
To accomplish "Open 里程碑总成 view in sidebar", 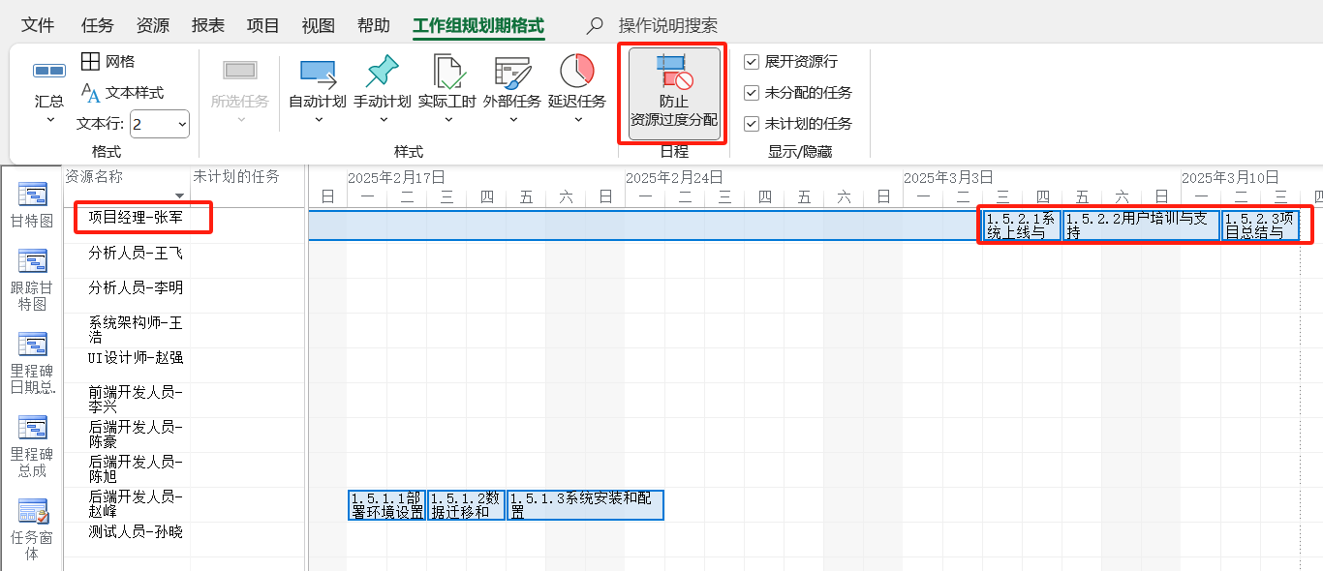I will coord(32,446).
